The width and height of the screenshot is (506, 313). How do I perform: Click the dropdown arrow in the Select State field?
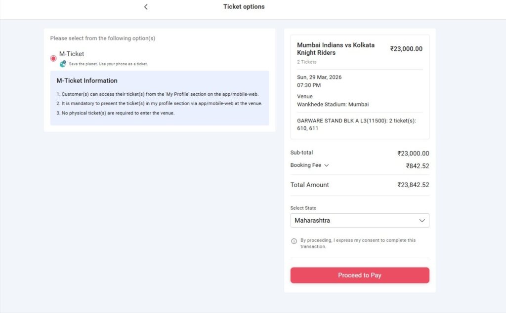pyautogui.click(x=422, y=220)
